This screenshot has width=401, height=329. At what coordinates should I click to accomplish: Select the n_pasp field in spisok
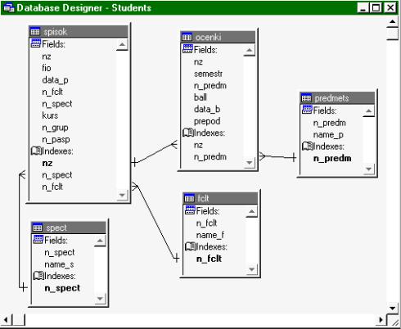pyautogui.click(x=56, y=140)
